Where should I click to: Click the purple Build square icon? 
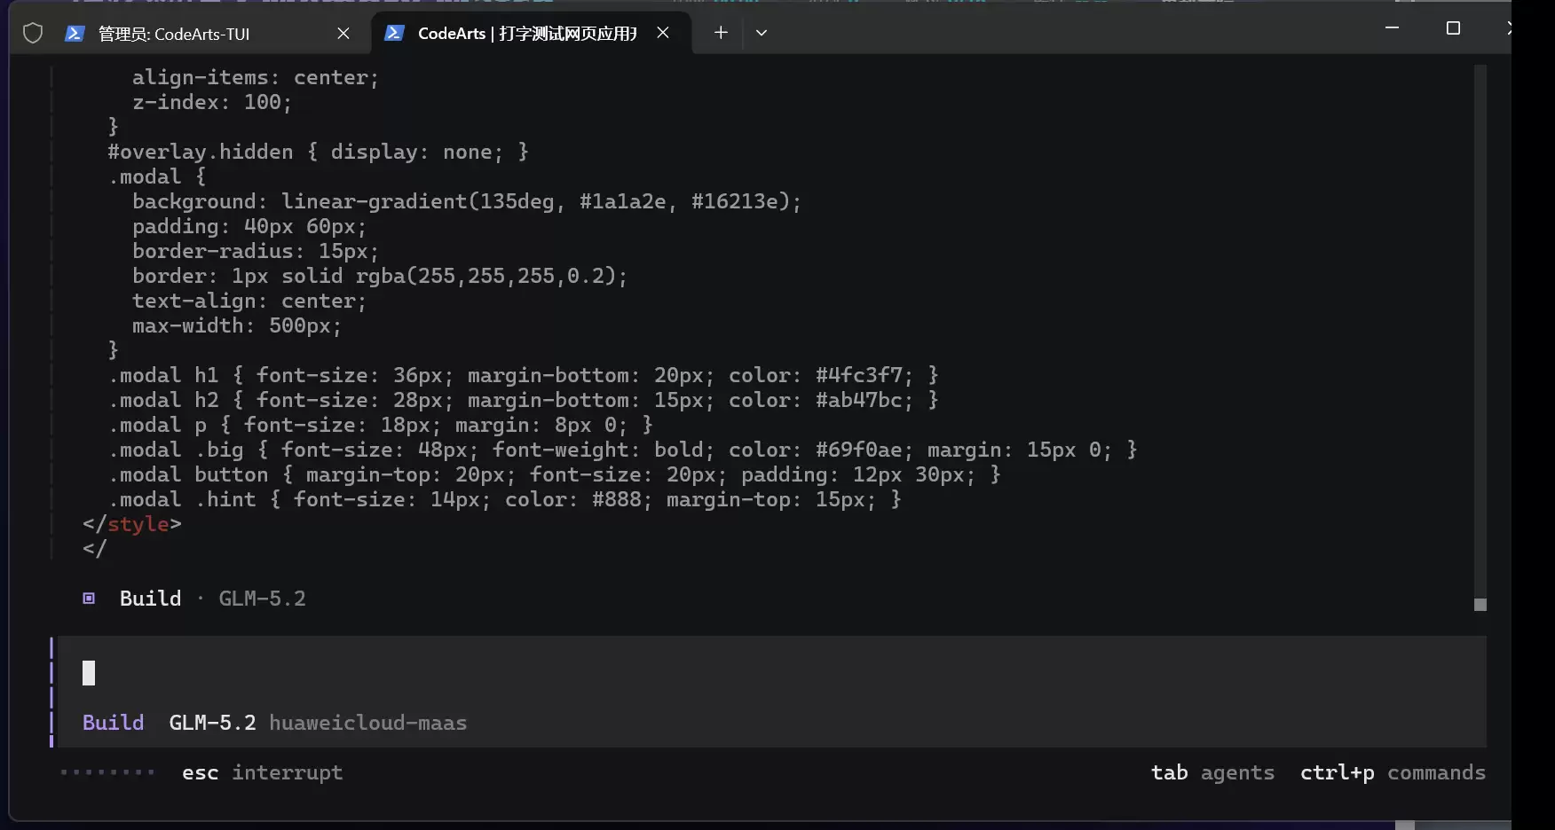click(x=89, y=599)
